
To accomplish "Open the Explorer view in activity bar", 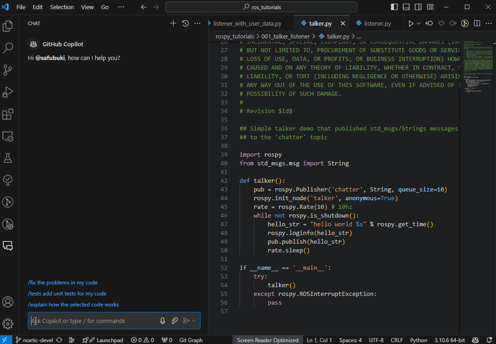I will [x=8, y=26].
